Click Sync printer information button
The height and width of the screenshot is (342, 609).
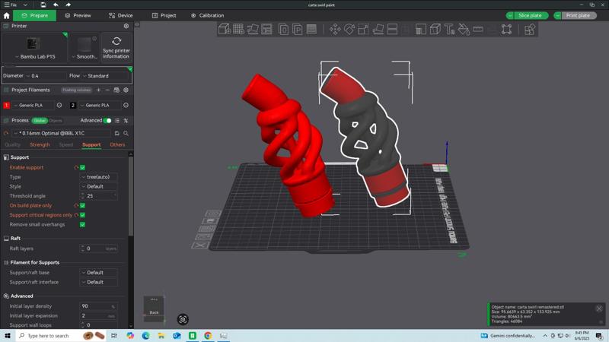[116, 47]
